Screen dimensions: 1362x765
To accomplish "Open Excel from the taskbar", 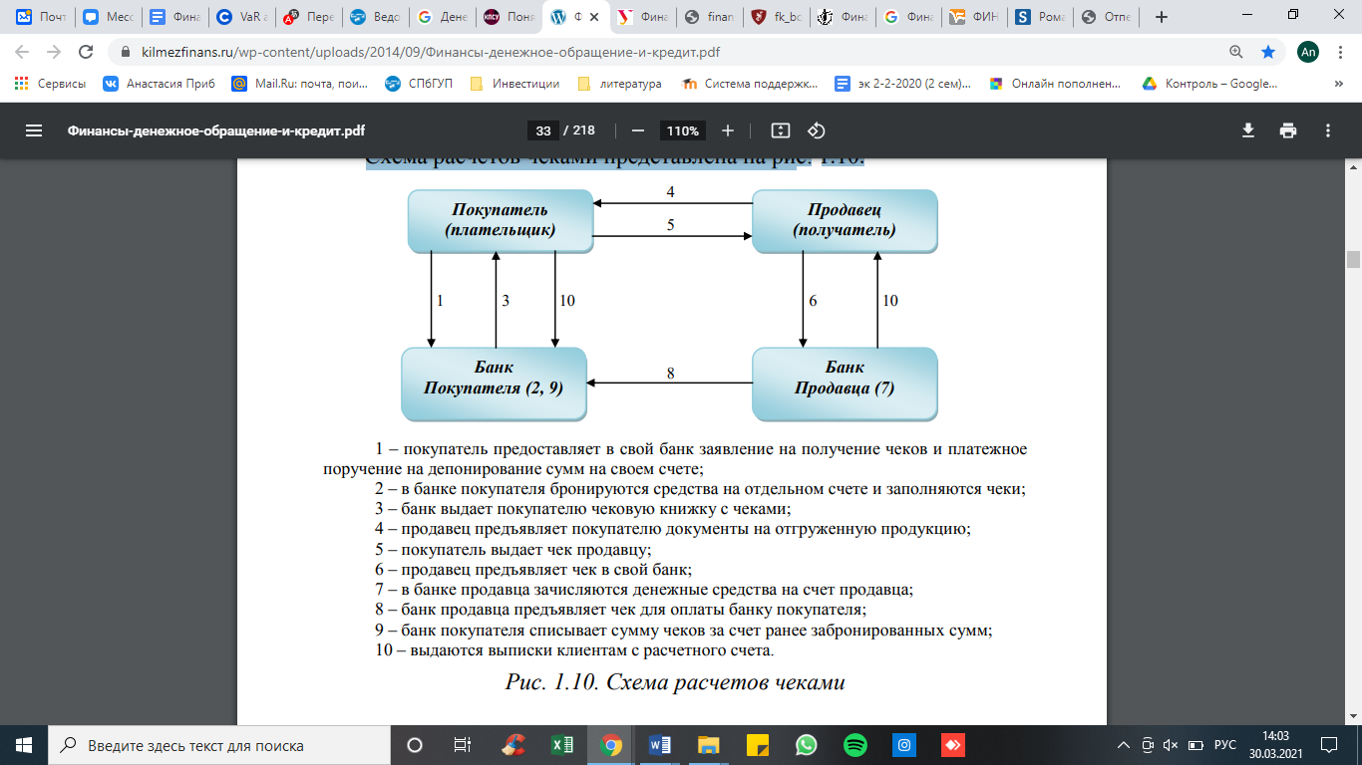I will point(562,745).
